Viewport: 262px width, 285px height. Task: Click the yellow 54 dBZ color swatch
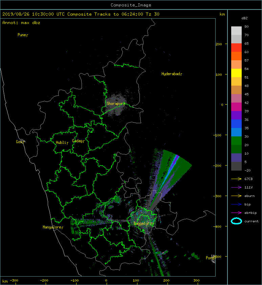(x=236, y=73)
